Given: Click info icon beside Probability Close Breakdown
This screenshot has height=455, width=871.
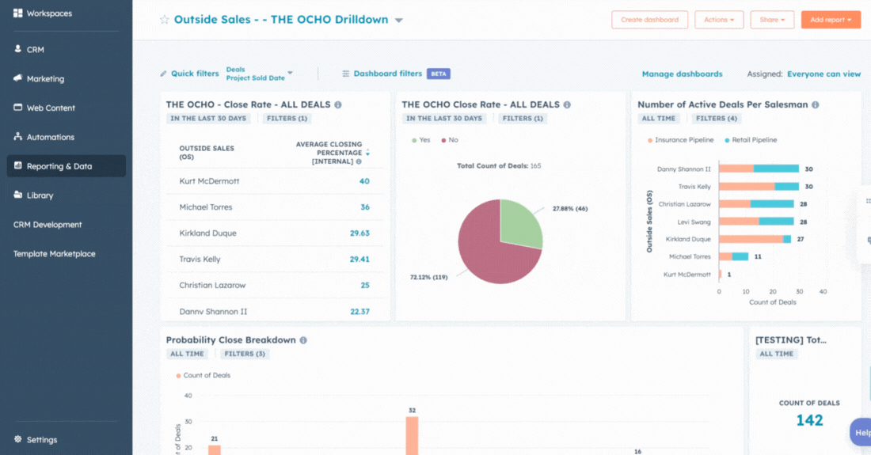Looking at the screenshot, I should point(303,340).
